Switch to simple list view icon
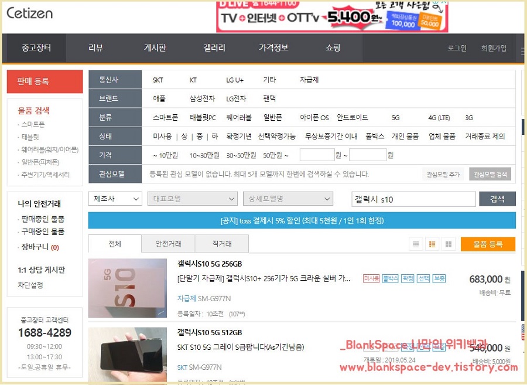 click(x=416, y=244)
